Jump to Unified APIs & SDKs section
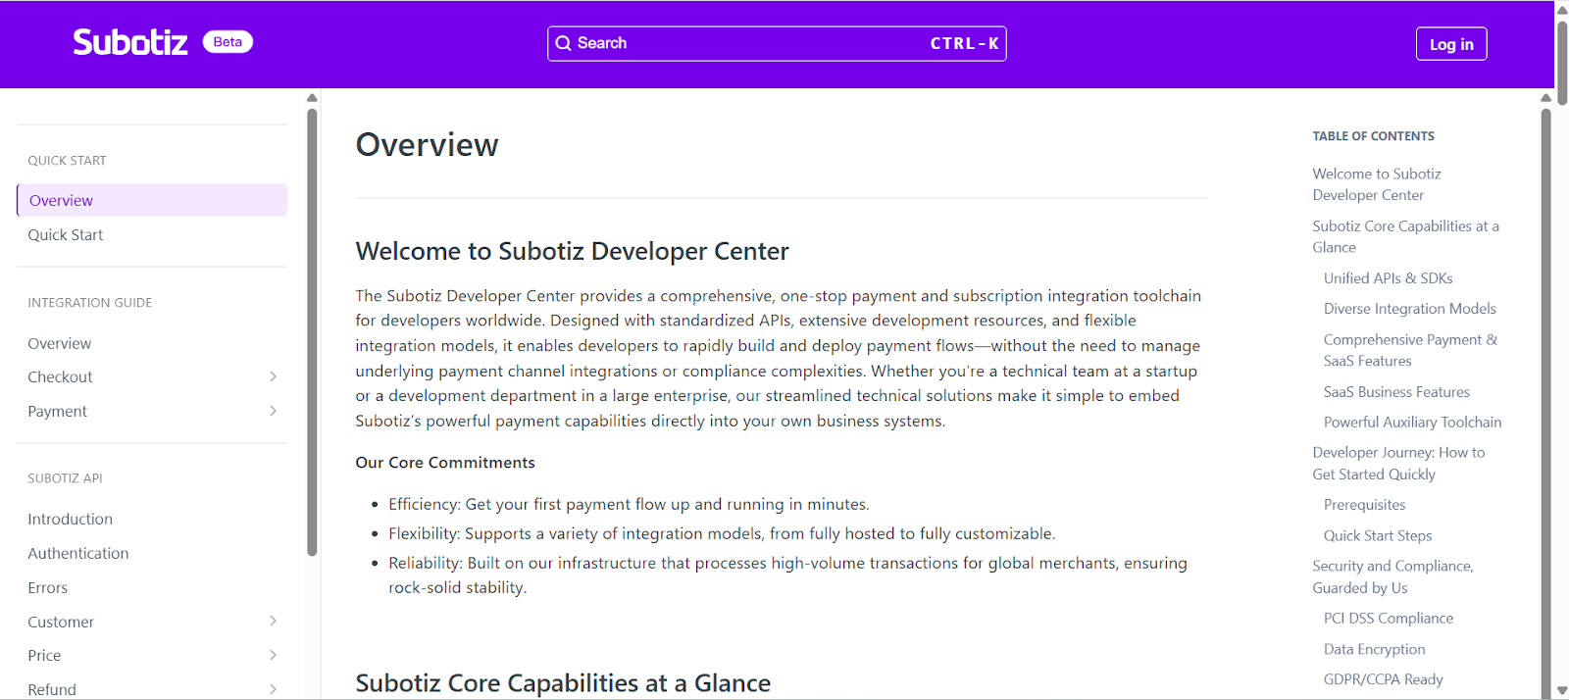This screenshot has width=1569, height=700. pos(1388,278)
